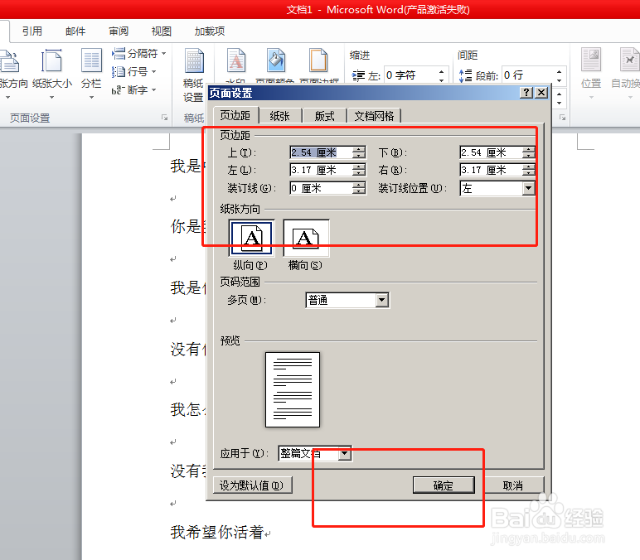Image resolution: width=640 pixels, height=560 pixels.
Task: Click the 设为默认值 set as default button
Action: pos(253,485)
